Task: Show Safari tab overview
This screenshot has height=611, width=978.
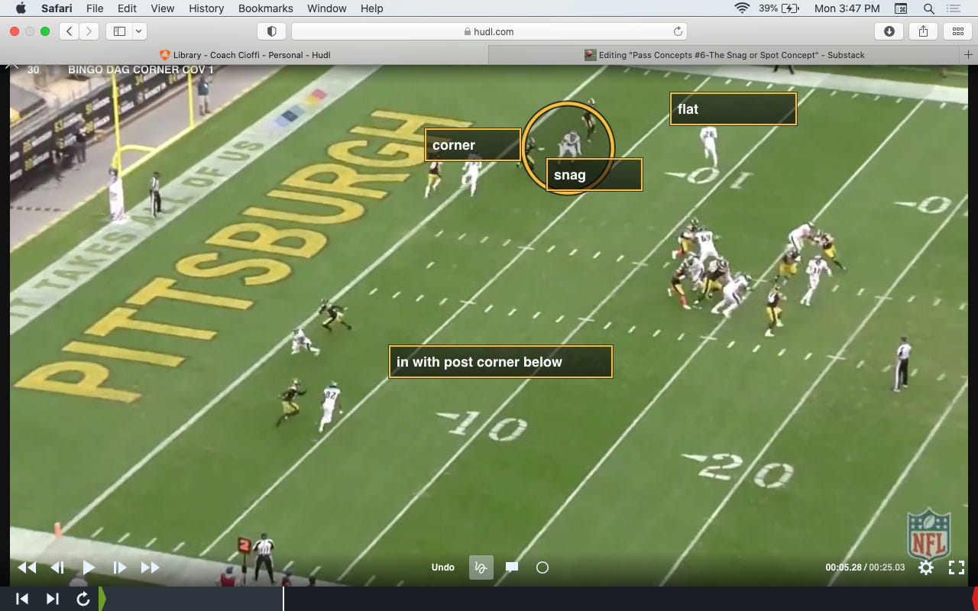Action: pyautogui.click(x=957, y=31)
